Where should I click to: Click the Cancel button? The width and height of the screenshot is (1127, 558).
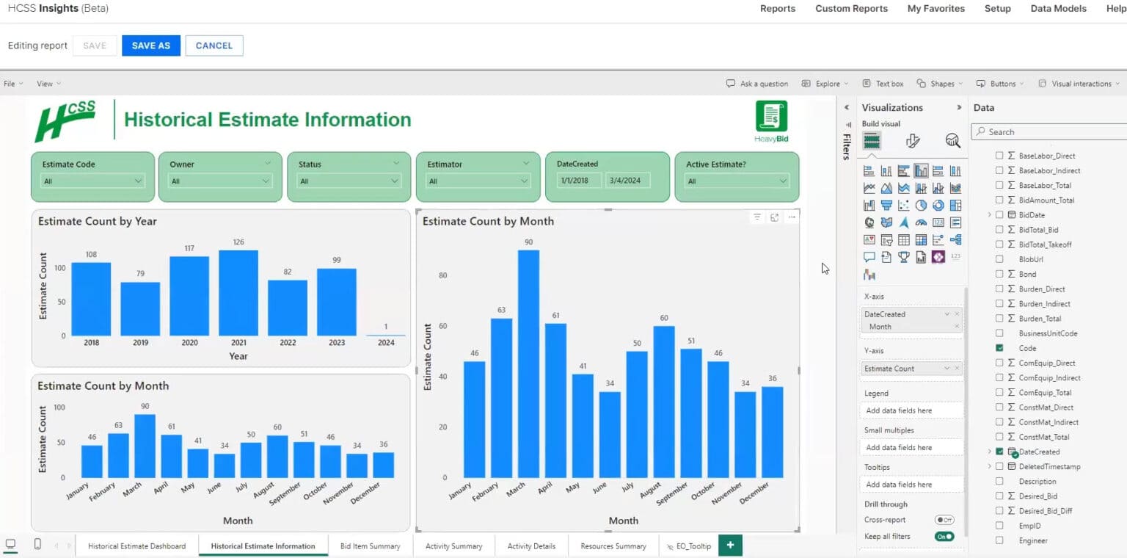pyautogui.click(x=214, y=45)
